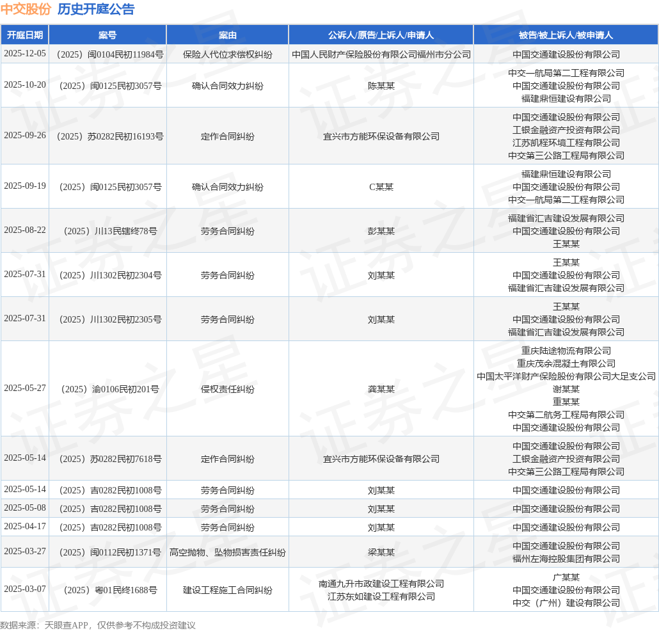
Task: Click the 中交股份 title text
Action: (26, 9)
